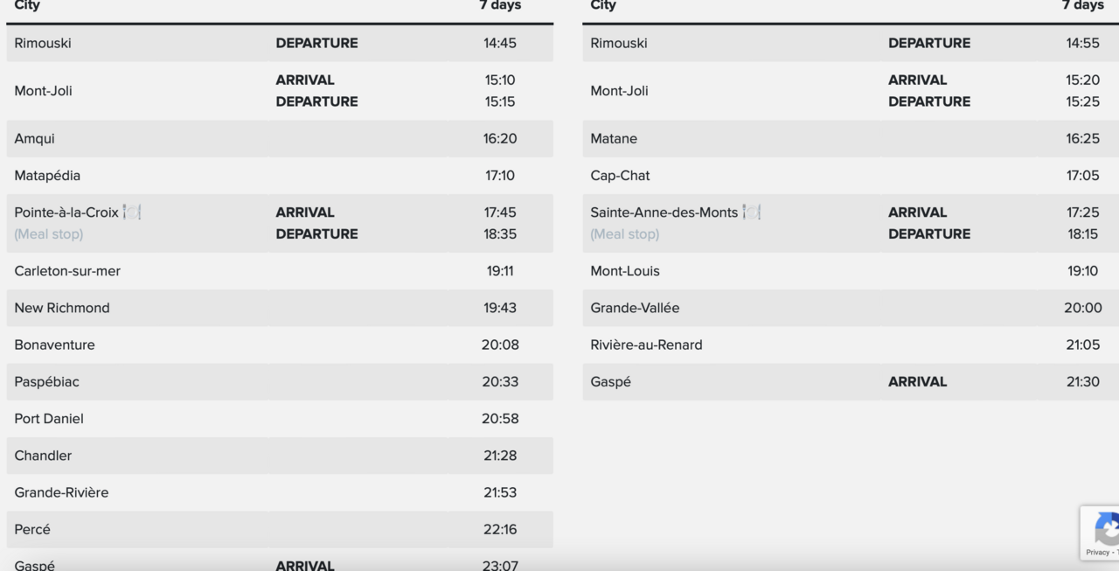Click the reCAPTCHA badge icon
This screenshot has width=1119, height=571.
click(x=1105, y=530)
